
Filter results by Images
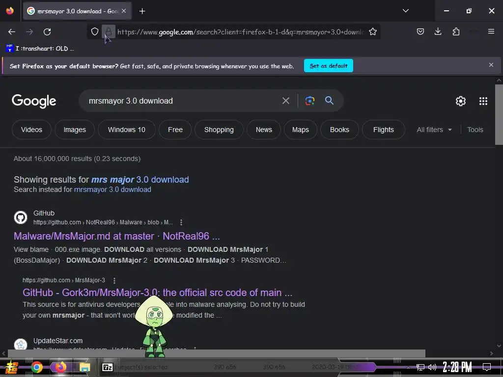coord(75,130)
